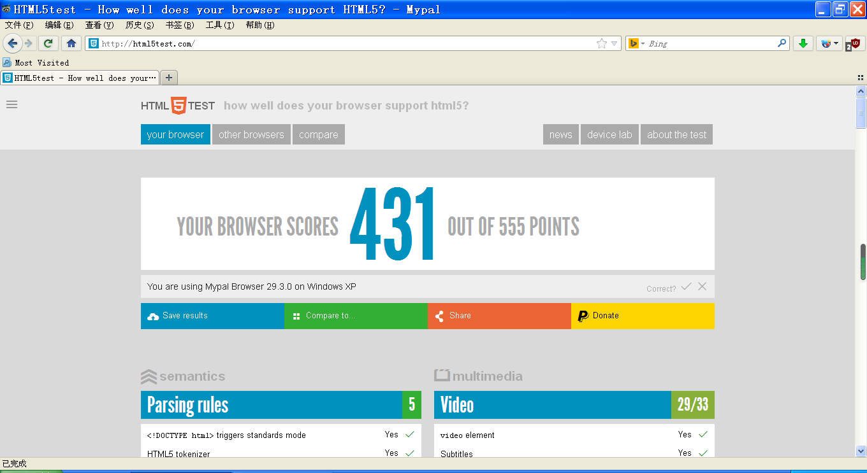Image resolution: width=867 pixels, height=473 pixels.
Task: Click the 'video element' test row
Action: (574, 435)
